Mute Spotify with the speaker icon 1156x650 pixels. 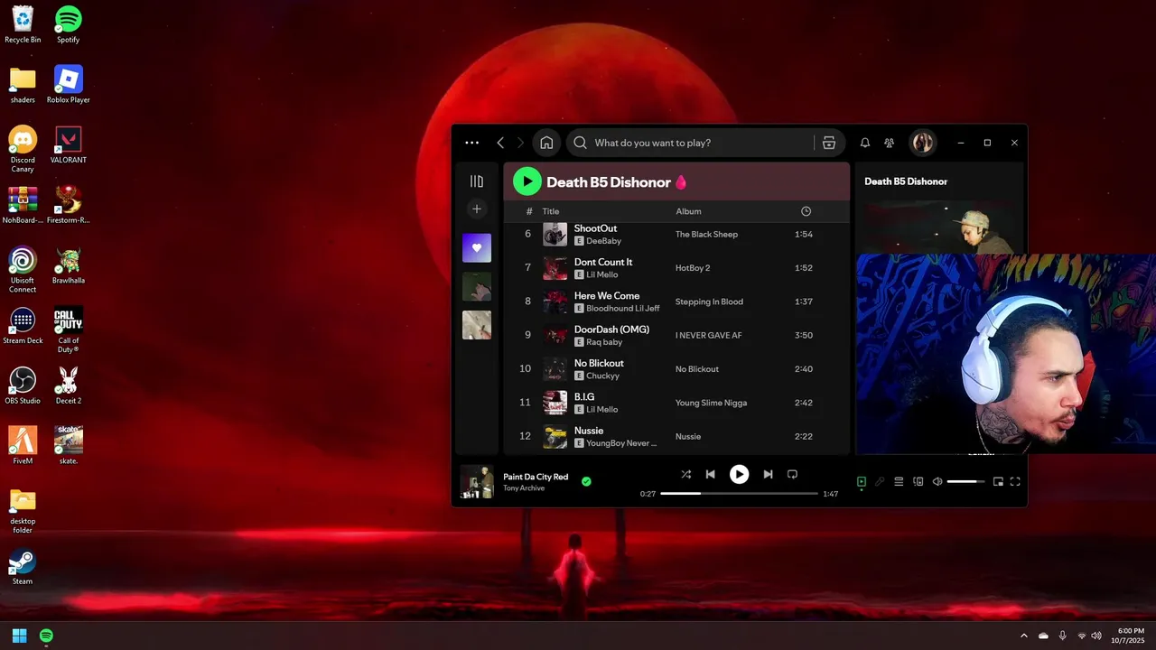tap(937, 481)
